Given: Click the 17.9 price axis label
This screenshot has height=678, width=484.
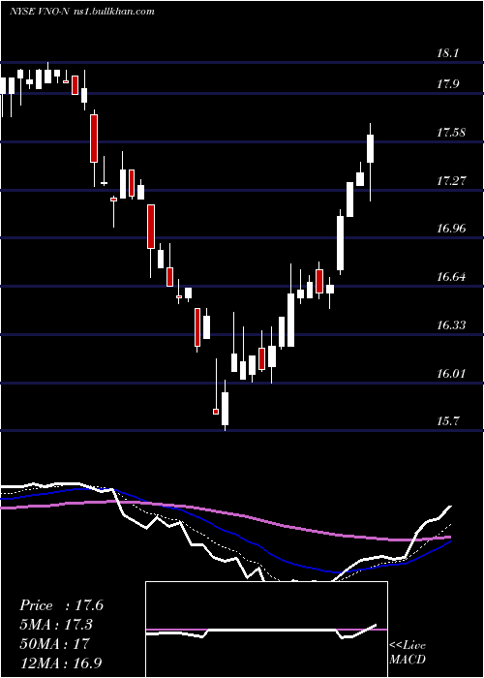Looking at the screenshot, I should [447, 84].
